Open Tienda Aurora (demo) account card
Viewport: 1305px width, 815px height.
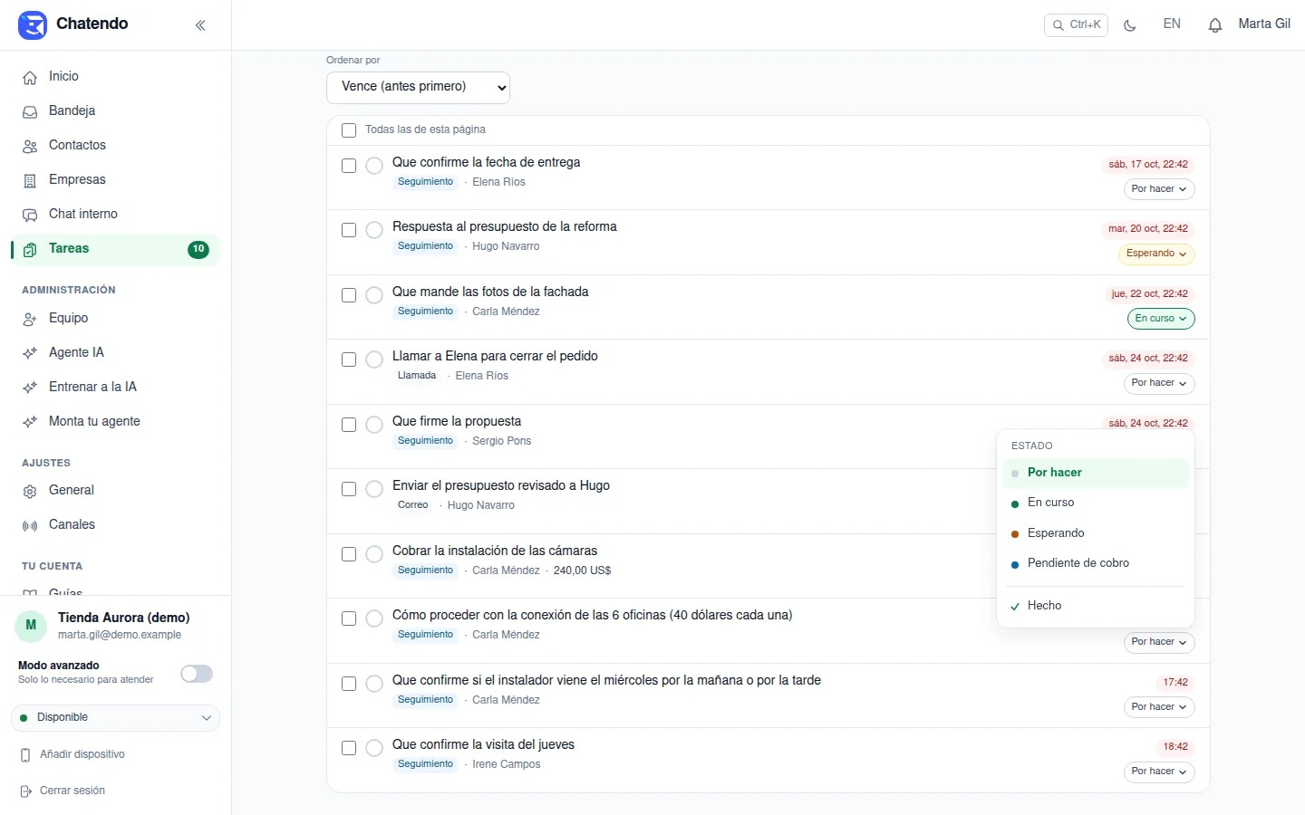coord(115,626)
